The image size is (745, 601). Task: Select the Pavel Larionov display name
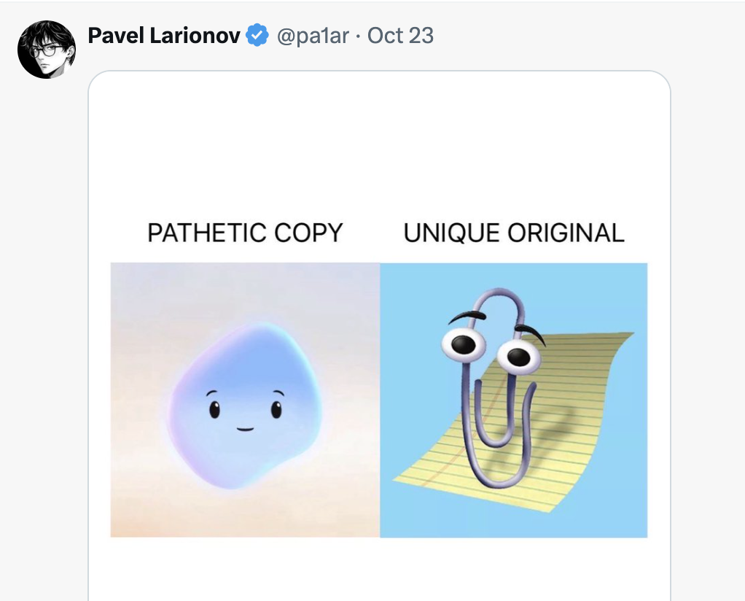[162, 34]
